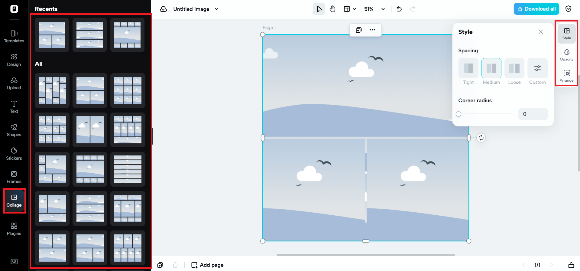The height and width of the screenshot is (271, 580).
Task: Open the Design panel
Action: 14,60
